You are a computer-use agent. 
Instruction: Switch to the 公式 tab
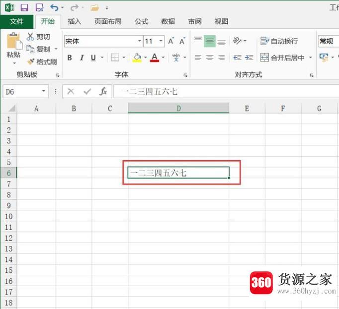(142, 21)
